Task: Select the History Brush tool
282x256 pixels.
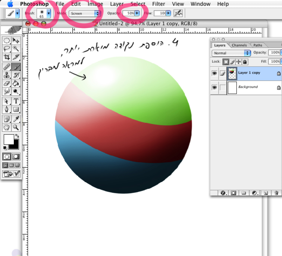Action: coord(16,75)
